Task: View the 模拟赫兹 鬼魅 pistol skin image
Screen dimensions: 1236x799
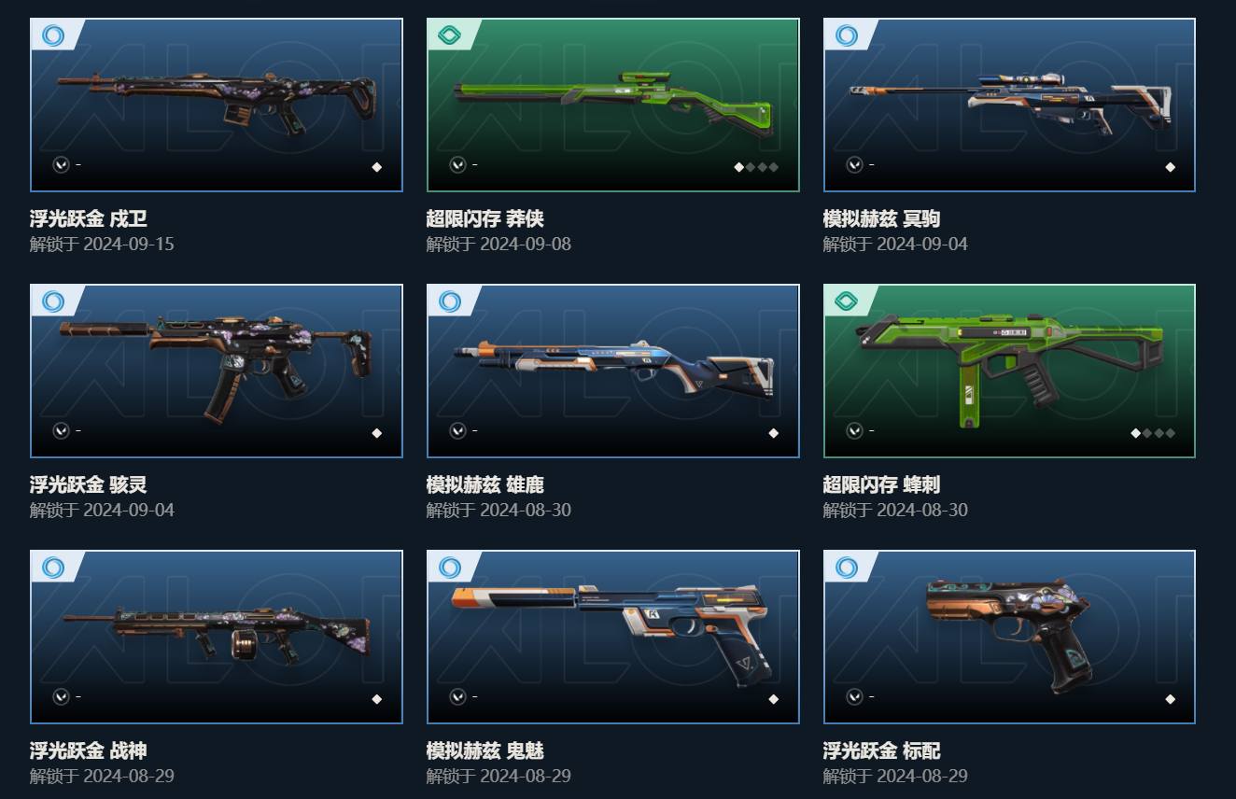Action: coord(613,637)
